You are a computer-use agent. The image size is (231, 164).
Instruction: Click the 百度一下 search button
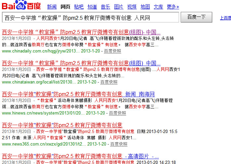tap(196, 17)
